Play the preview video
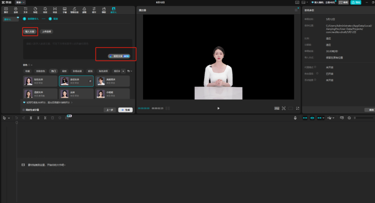 point(218,108)
